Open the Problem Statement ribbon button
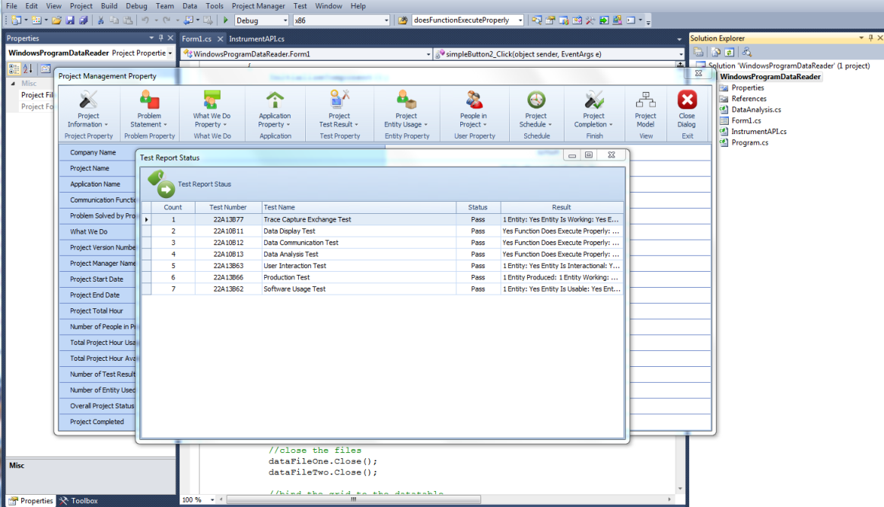Viewport: 884px width, 507px height. coord(149,110)
